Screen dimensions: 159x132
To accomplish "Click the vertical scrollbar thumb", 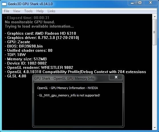I will click(x=154, y=32).
